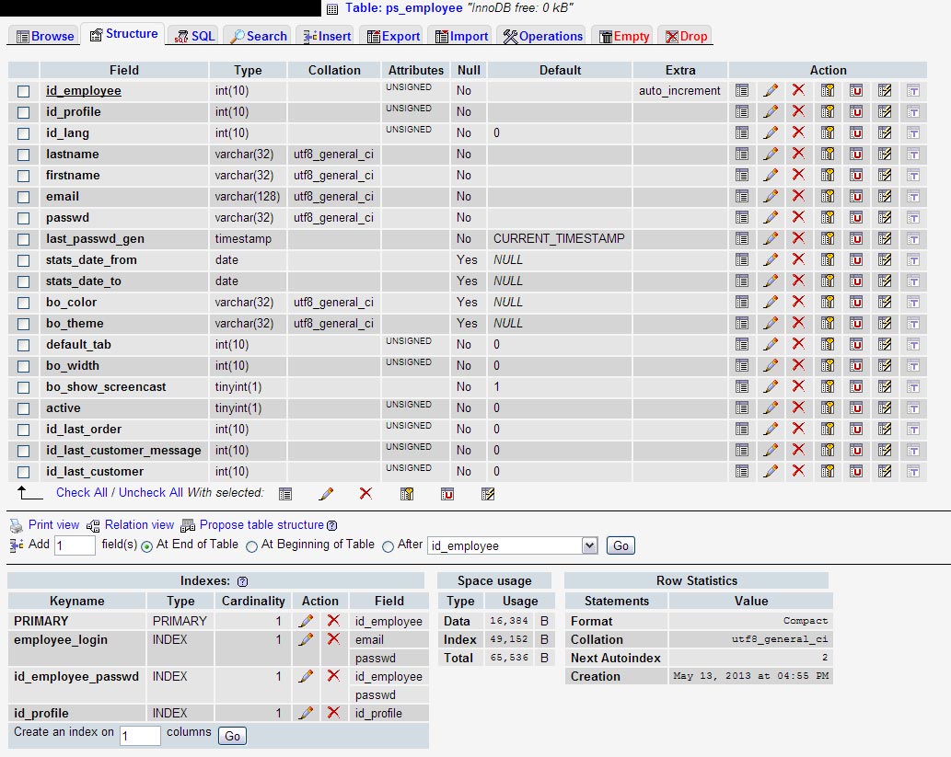Image resolution: width=951 pixels, height=757 pixels.
Task: Open the Propose table structure link
Action: (x=261, y=524)
